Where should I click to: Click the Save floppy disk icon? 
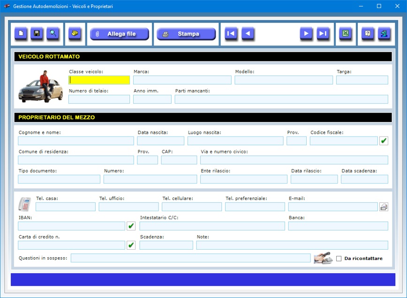tap(37, 33)
